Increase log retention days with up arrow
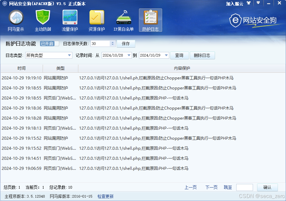Screen dimensions: 286x201 [112, 42]
